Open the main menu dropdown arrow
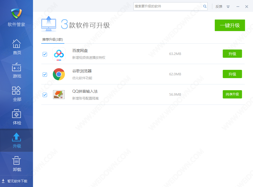The image size is (253, 187). coord(228,7)
